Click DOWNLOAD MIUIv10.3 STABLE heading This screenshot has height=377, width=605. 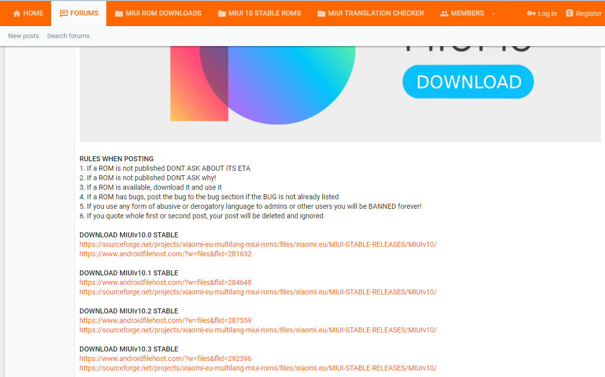click(x=129, y=349)
